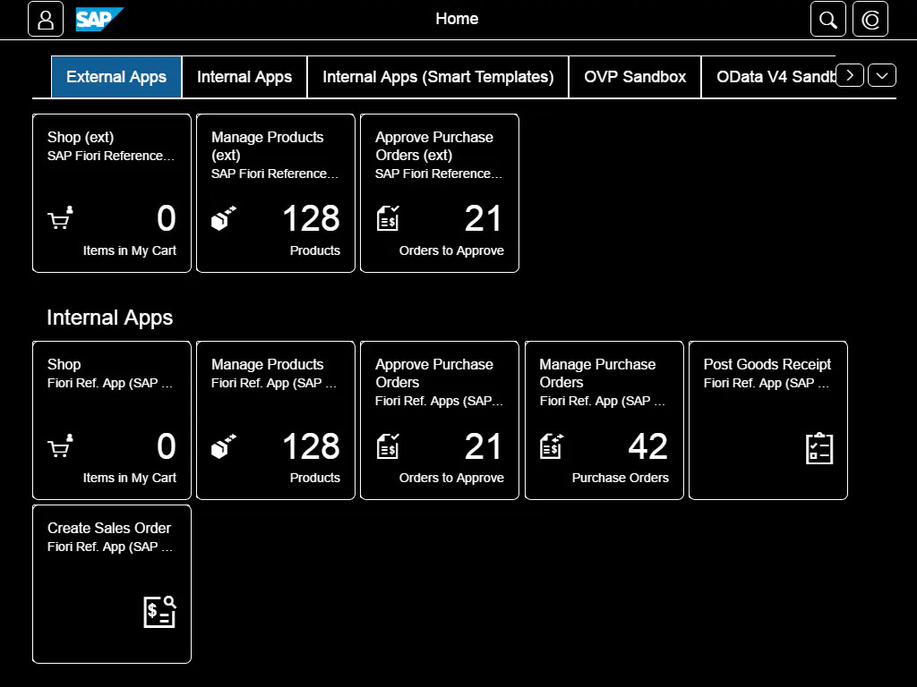Open the tab overflow dropdown arrow
This screenshot has width=917, height=687.
tap(882, 75)
